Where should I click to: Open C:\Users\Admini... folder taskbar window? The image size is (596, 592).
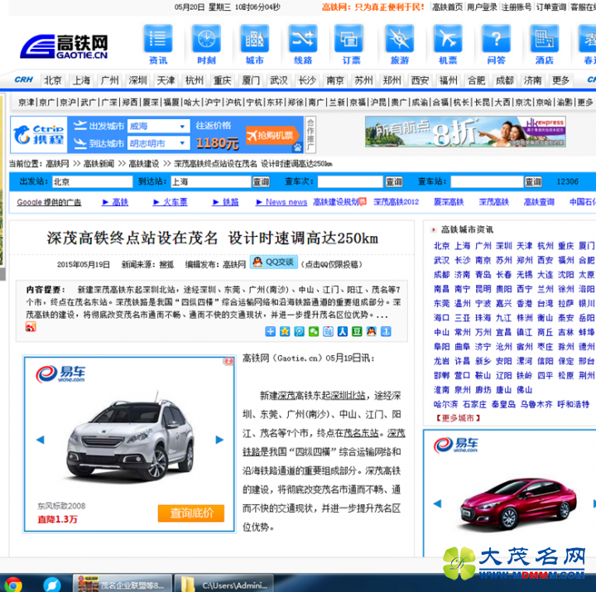pyautogui.click(x=223, y=585)
